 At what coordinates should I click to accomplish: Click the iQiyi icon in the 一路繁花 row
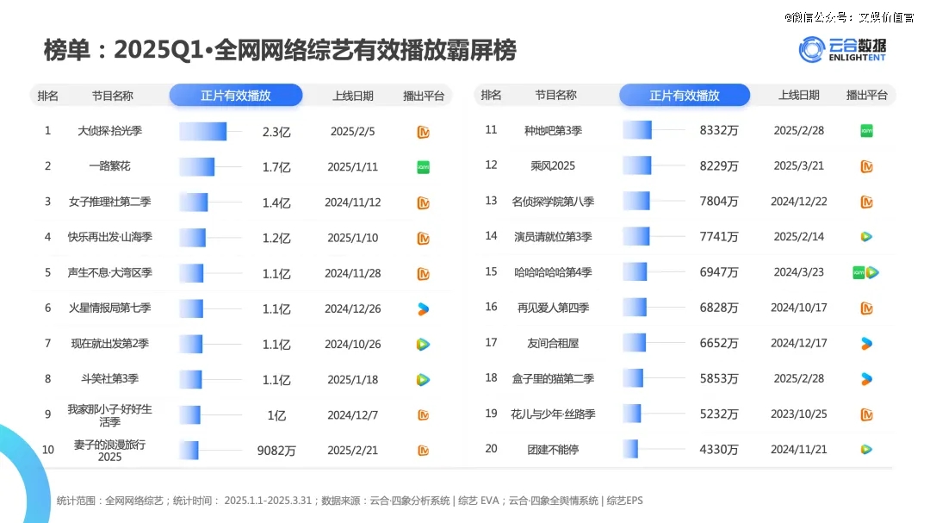(423, 167)
